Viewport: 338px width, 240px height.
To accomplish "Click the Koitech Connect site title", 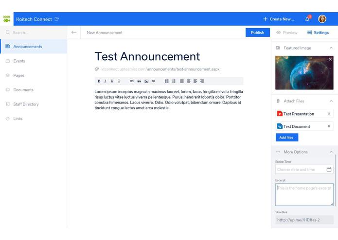I will tap(34, 19).
